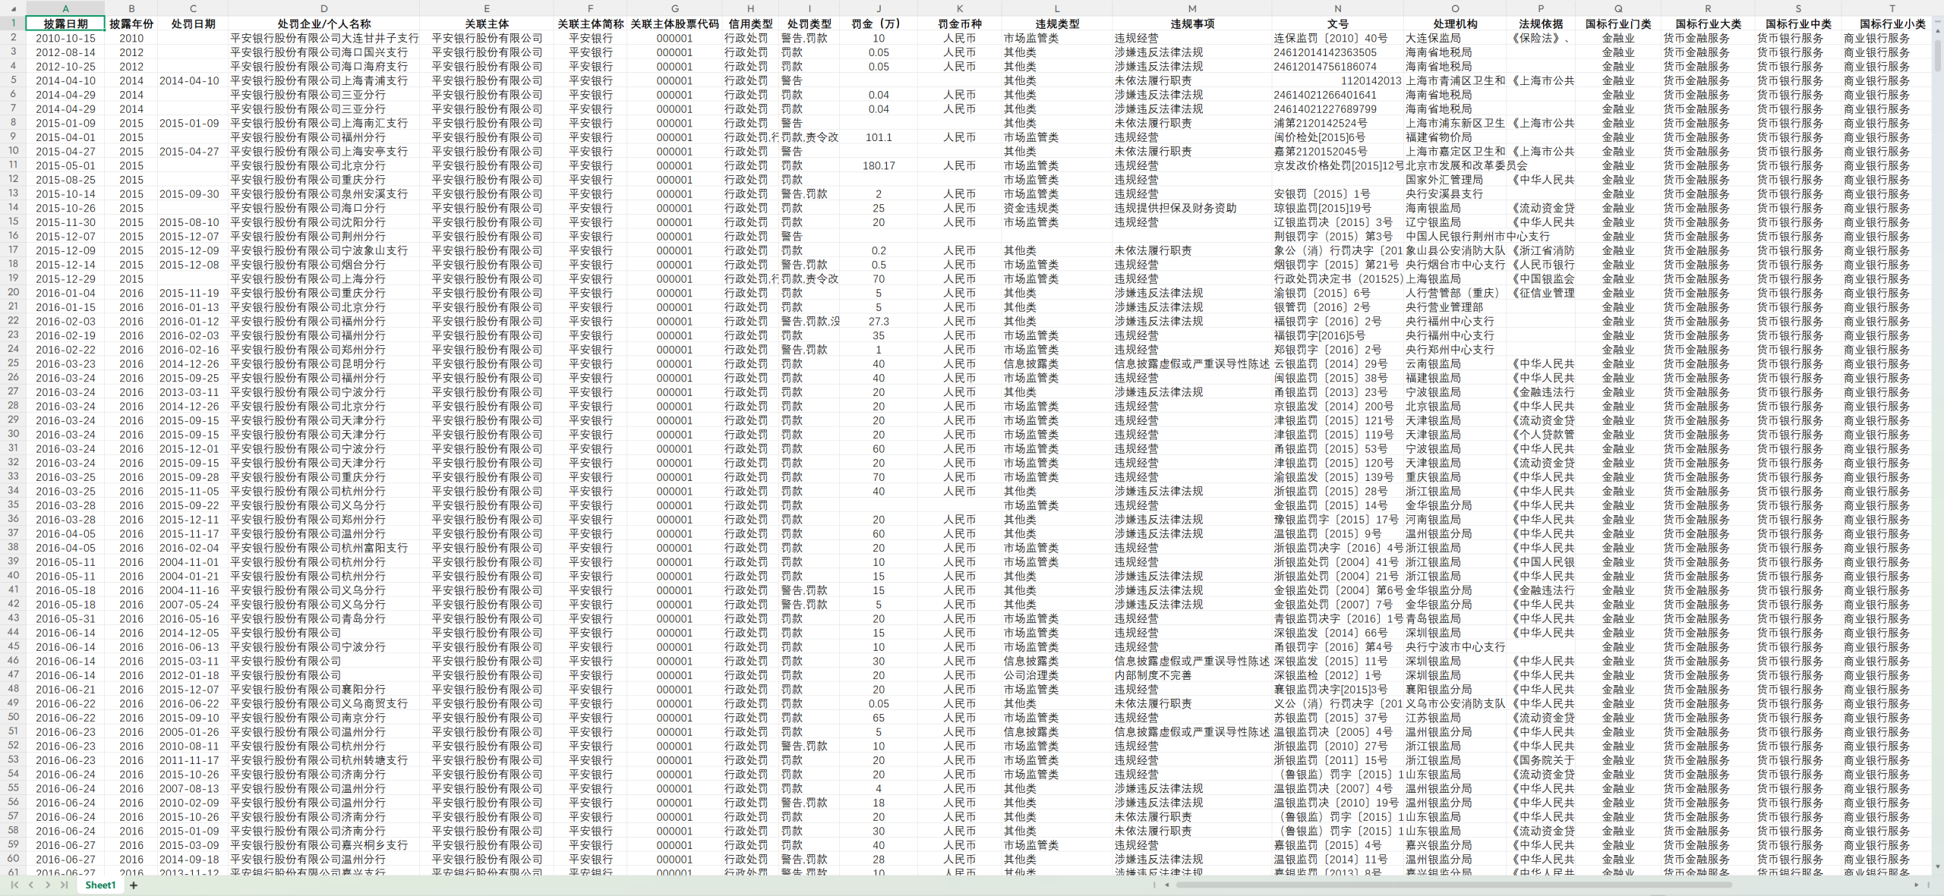1944x896 pixels.
Task: Click the next-sheet navigation arrow
Action: click(48, 885)
